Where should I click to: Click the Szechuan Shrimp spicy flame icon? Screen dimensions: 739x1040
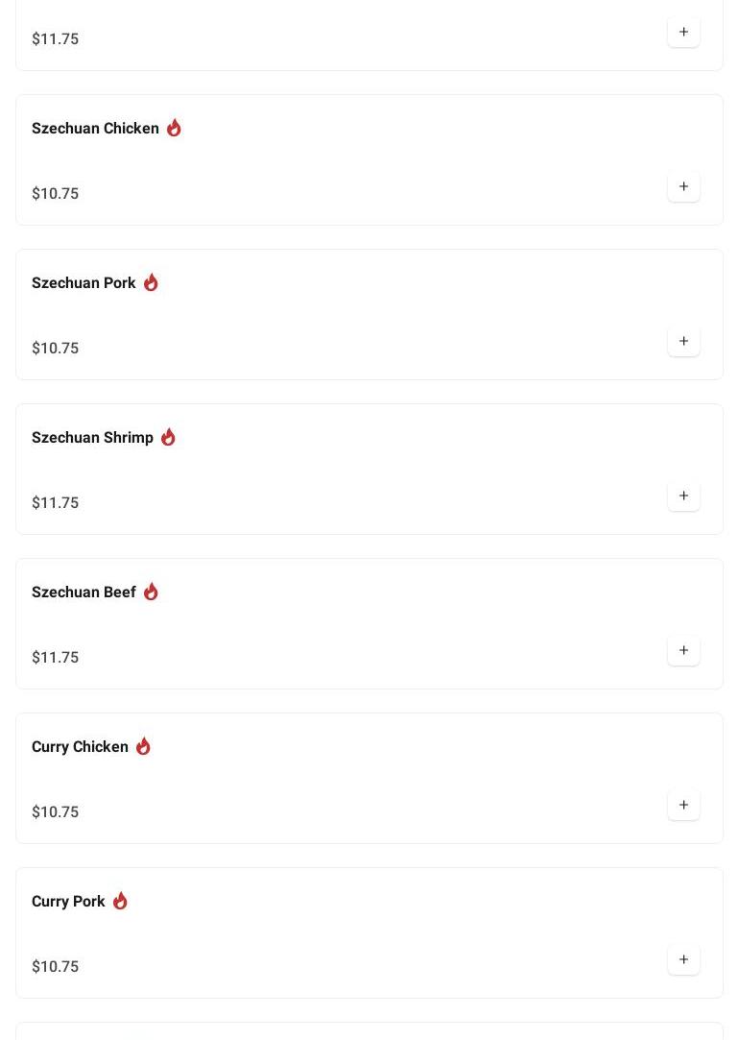click(x=168, y=437)
